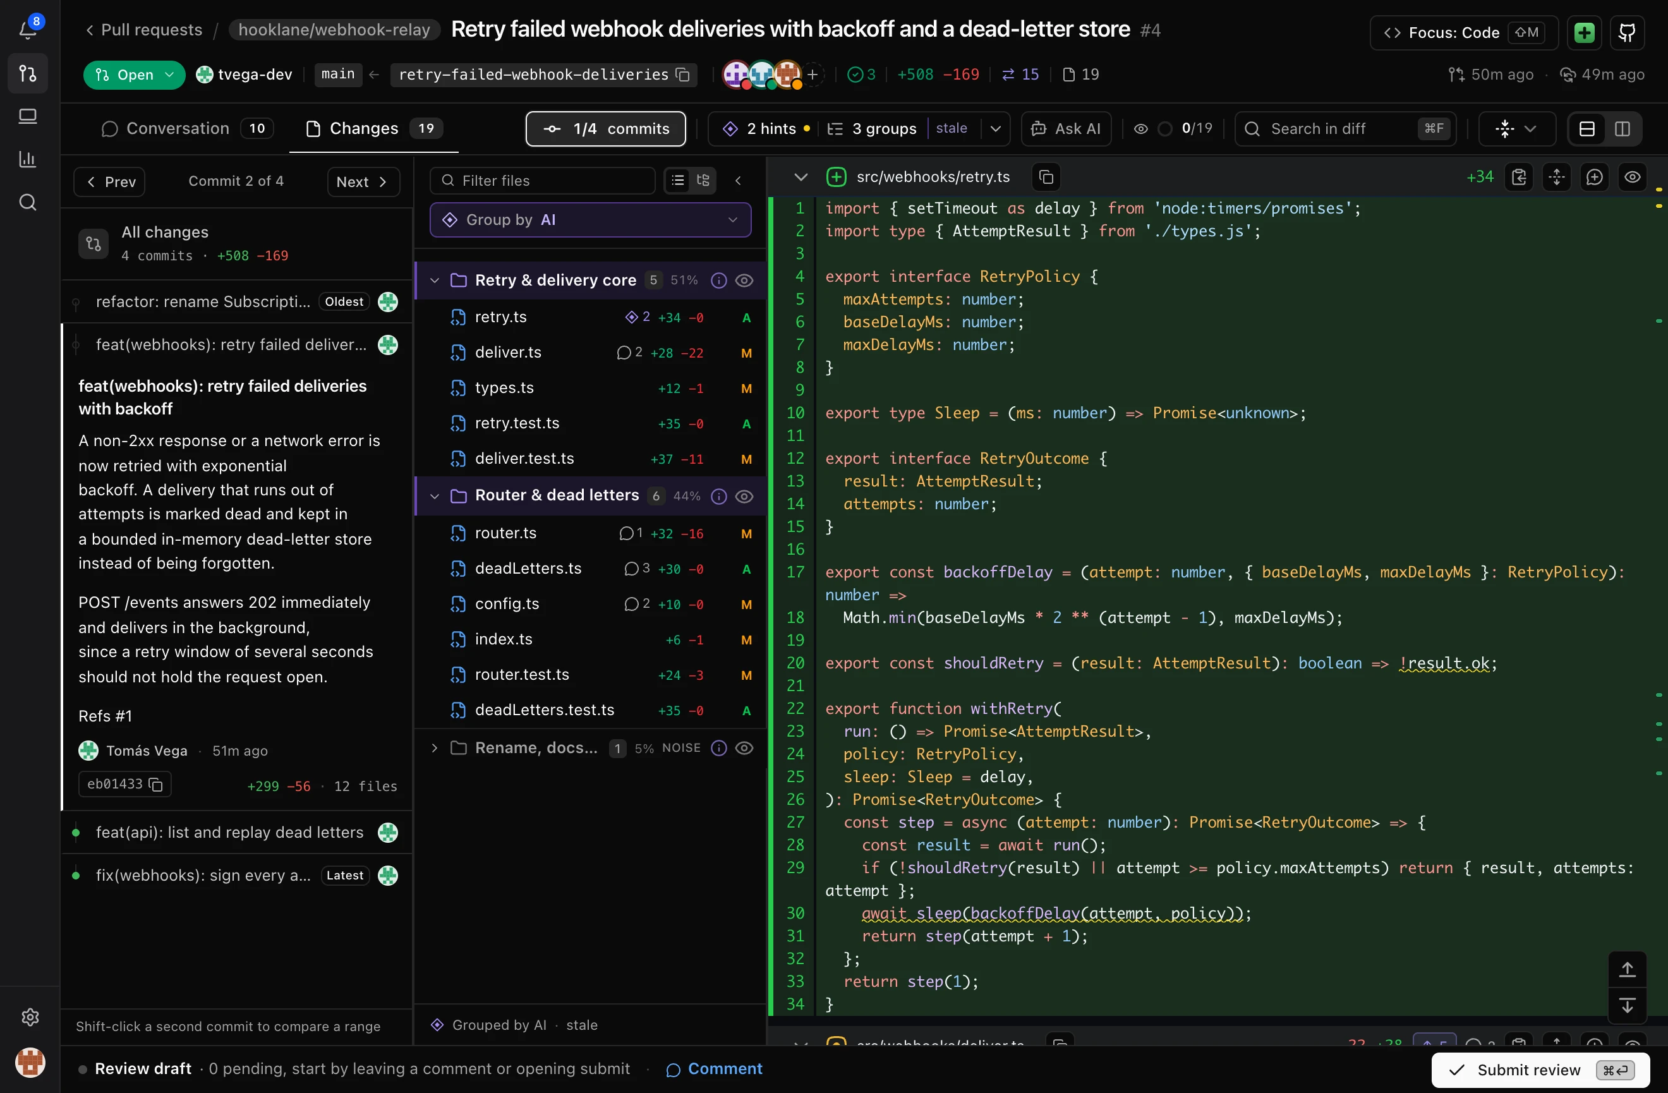Collapse the file list panel
Screen dimensions: 1668x1093
coord(738,181)
